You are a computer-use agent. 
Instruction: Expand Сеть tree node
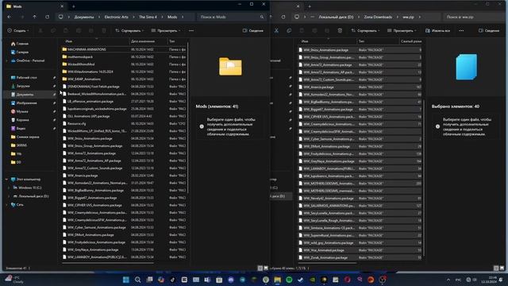(x=7, y=205)
